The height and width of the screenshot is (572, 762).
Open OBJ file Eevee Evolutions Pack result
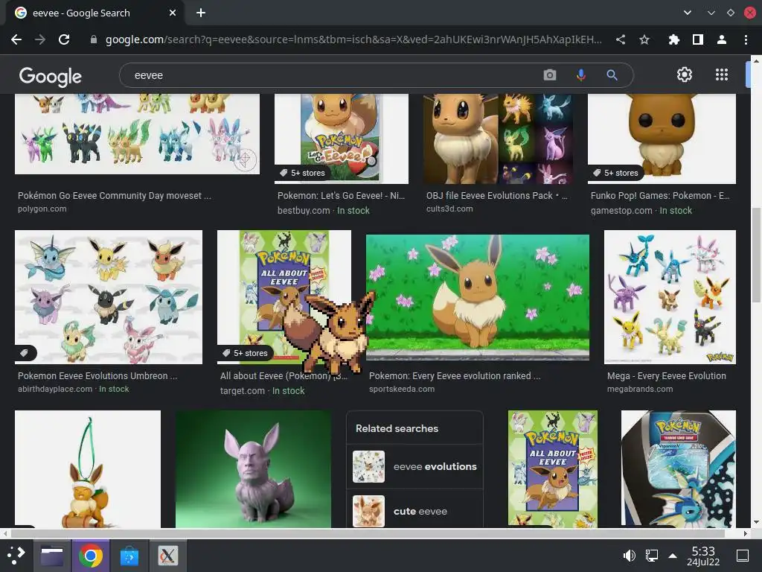(496, 196)
